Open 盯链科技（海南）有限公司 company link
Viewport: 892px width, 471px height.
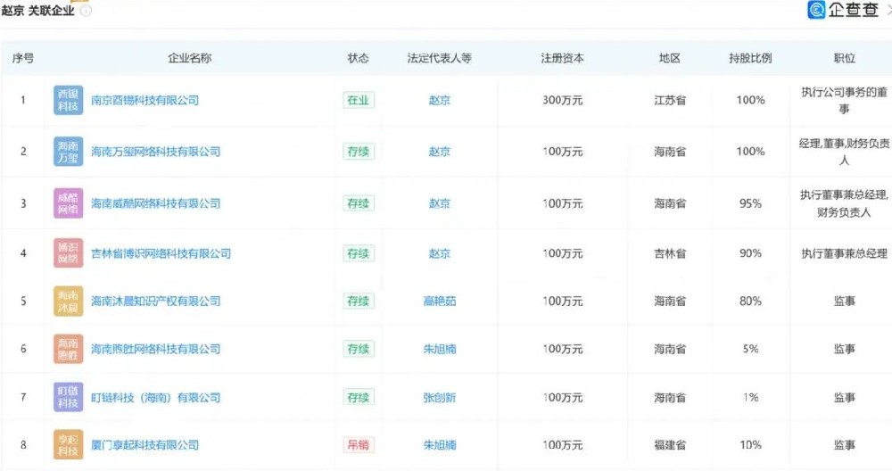click(156, 397)
